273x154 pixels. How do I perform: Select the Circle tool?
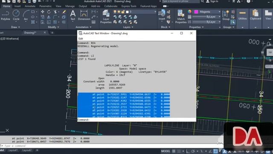click(x=16, y=15)
